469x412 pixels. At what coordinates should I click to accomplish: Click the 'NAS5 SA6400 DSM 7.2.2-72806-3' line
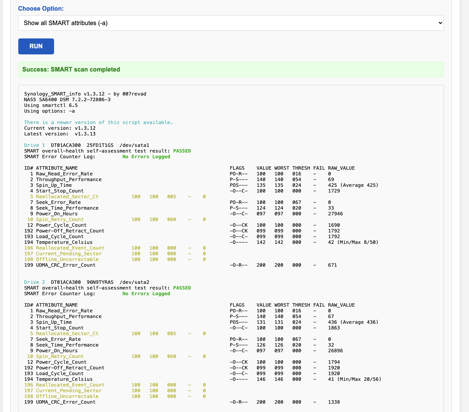click(67, 100)
